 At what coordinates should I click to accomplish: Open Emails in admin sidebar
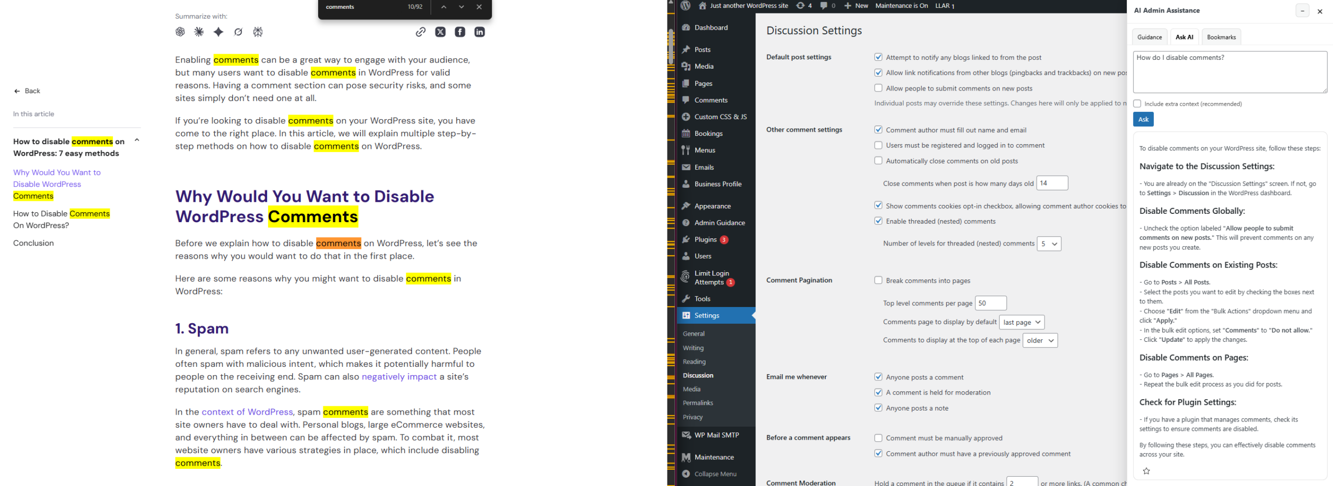[716, 167]
